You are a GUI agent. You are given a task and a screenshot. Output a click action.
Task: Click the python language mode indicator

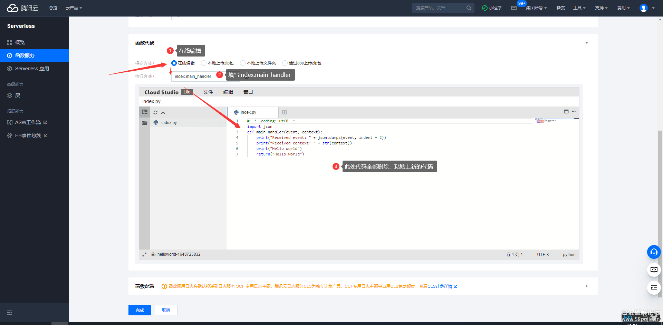(569, 255)
